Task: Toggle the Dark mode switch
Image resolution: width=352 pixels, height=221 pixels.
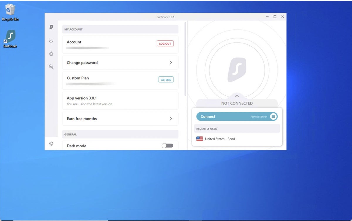Action: 167,146
